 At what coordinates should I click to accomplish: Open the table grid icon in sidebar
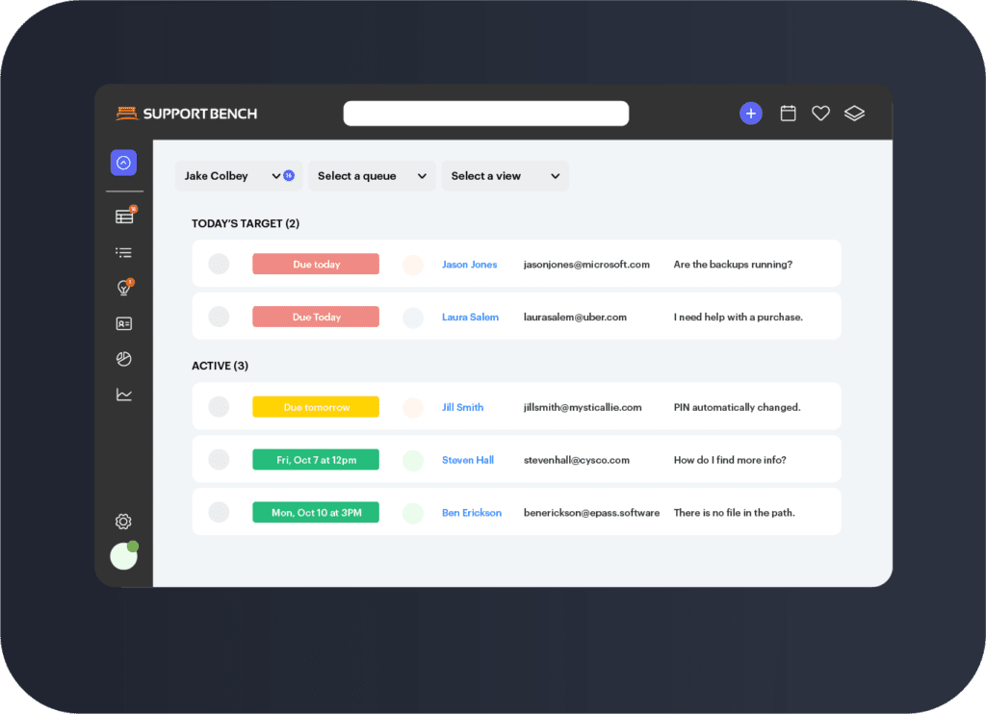pyautogui.click(x=124, y=217)
